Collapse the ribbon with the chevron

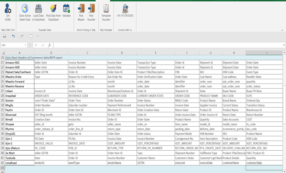point(282,30)
